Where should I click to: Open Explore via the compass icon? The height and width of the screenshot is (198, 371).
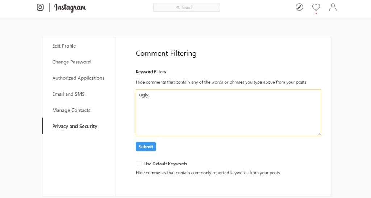[299, 7]
